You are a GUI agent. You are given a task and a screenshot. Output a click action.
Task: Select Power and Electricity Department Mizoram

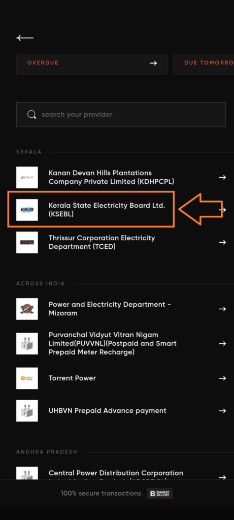pos(121,309)
